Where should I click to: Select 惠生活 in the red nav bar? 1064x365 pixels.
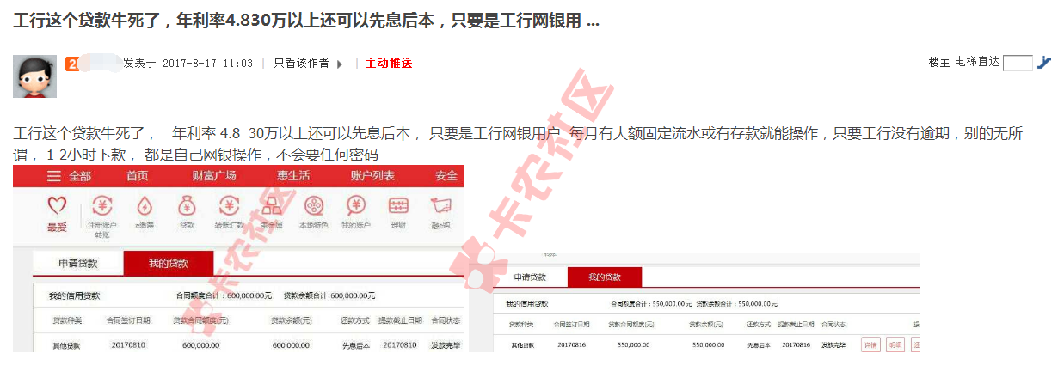(293, 176)
